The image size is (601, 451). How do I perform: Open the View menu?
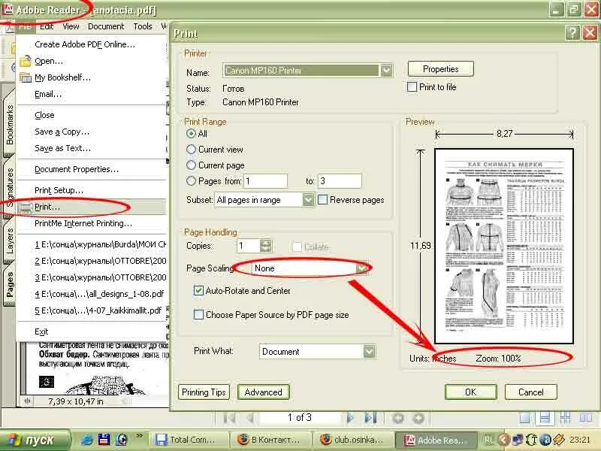tap(71, 26)
